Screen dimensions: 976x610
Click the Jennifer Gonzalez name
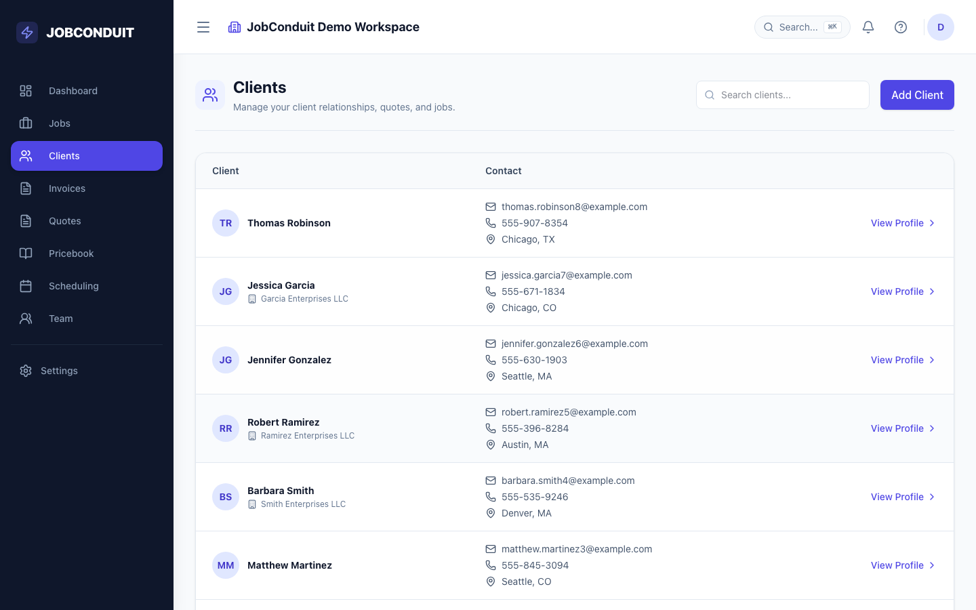coord(289,360)
